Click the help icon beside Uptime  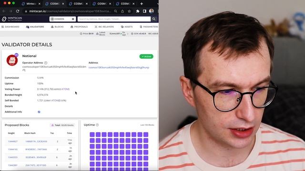(97, 125)
